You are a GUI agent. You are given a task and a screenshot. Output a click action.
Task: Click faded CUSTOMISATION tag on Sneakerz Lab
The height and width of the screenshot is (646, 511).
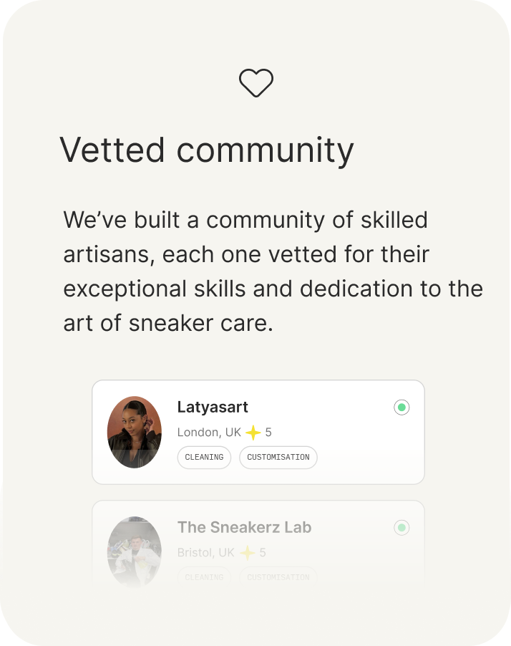pyautogui.click(x=278, y=577)
